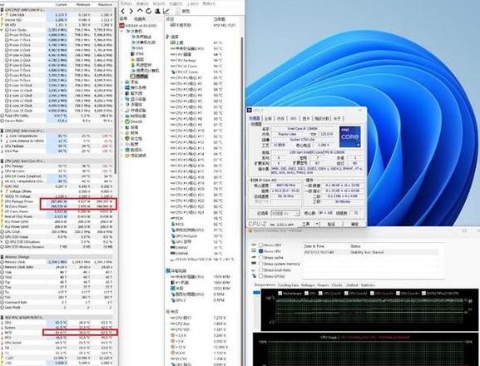Click the Stress CPU chip icon

click(254, 245)
